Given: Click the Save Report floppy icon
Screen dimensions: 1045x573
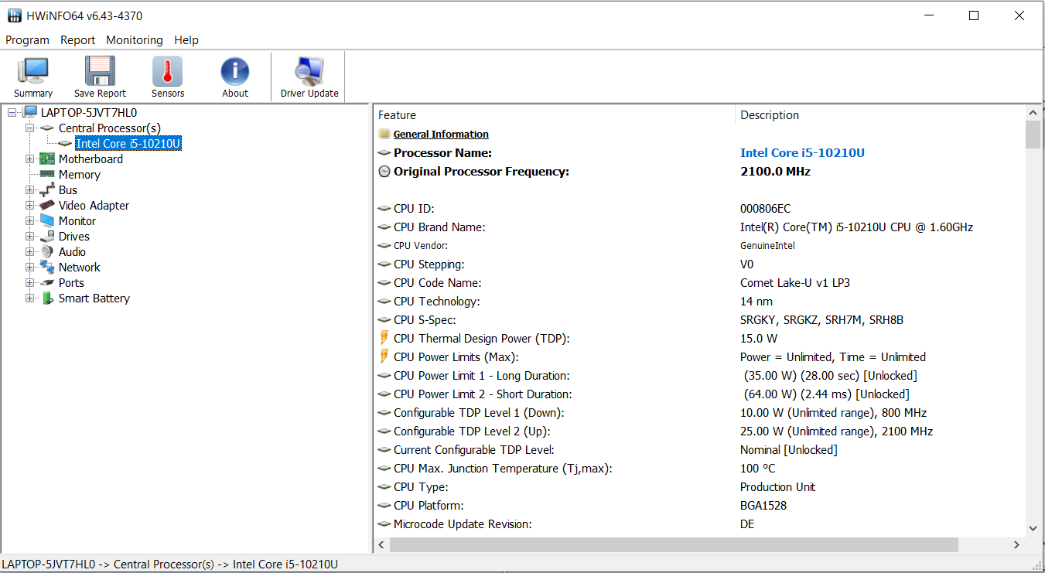Looking at the screenshot, I should pyautogui.click(x=100, y=72).
